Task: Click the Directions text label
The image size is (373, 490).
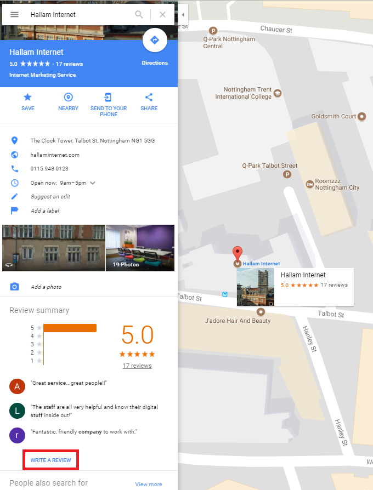Action: tap(155, 63)
